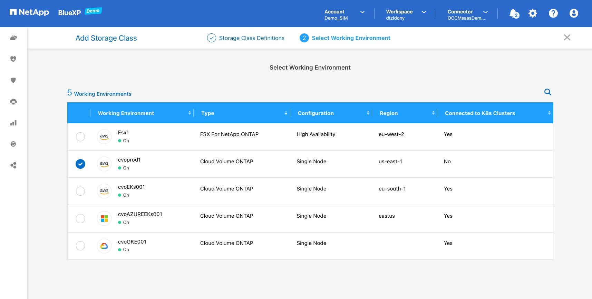Image resolution: width=592 pixels, height=299 pixels.
Task: Open the help question mark icon
Action: (553, 13)
